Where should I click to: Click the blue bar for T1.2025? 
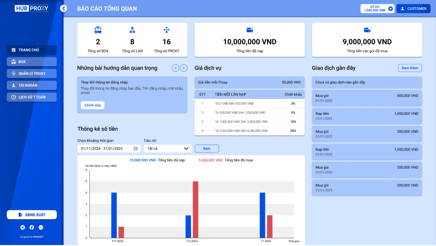262,215
